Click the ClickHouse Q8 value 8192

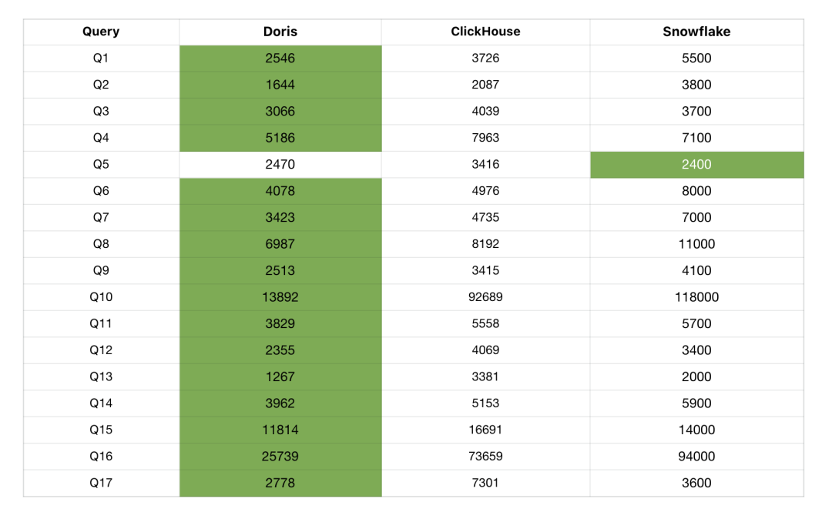click(x=485, y=244)
